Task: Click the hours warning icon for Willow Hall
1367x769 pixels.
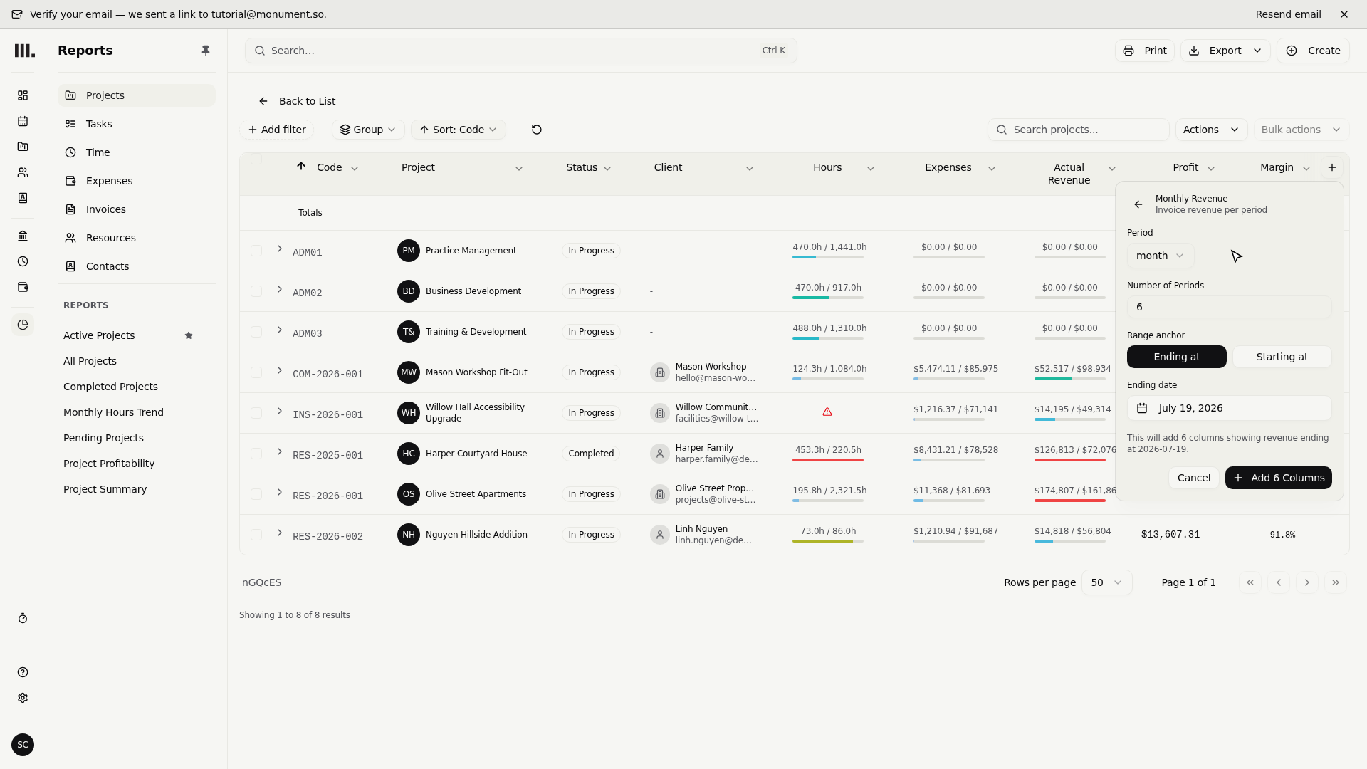Action: coord(827,412)
